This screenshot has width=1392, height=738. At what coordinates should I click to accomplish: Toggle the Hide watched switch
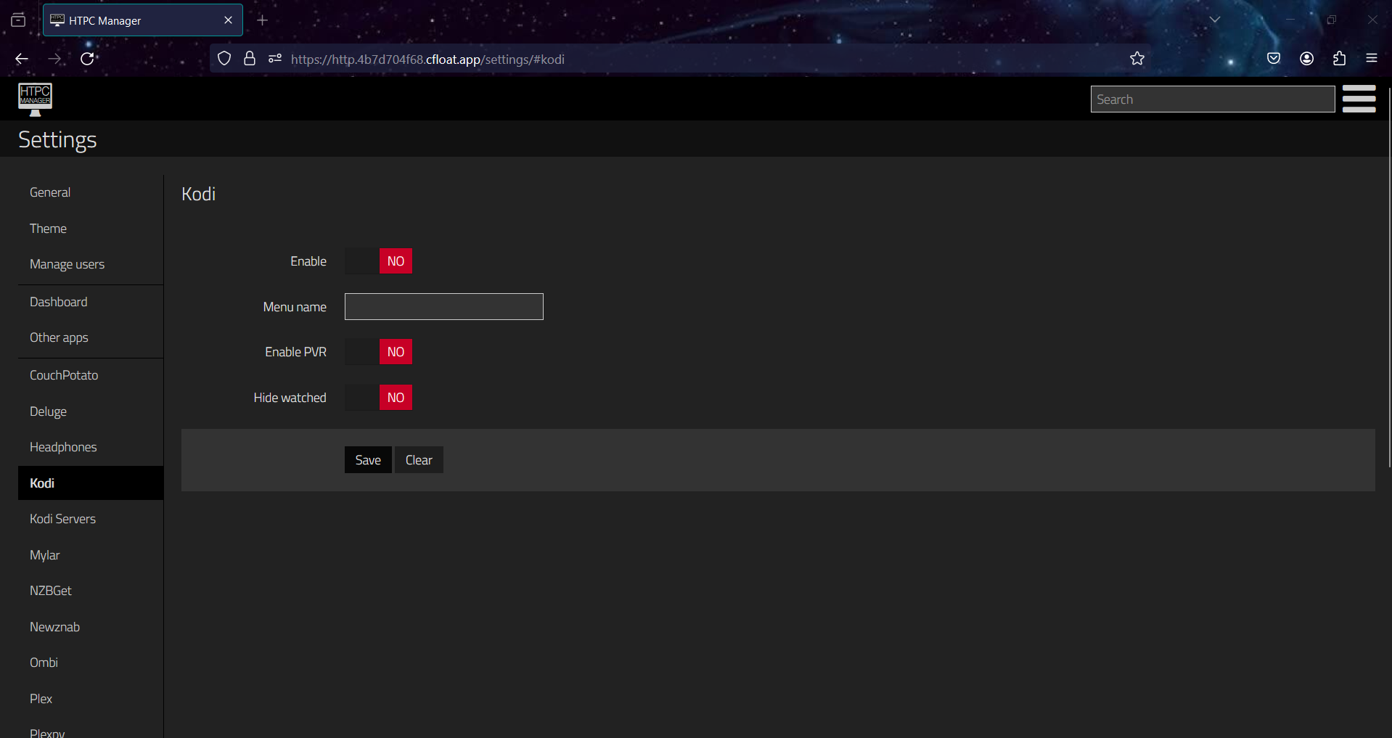point(378,398)
